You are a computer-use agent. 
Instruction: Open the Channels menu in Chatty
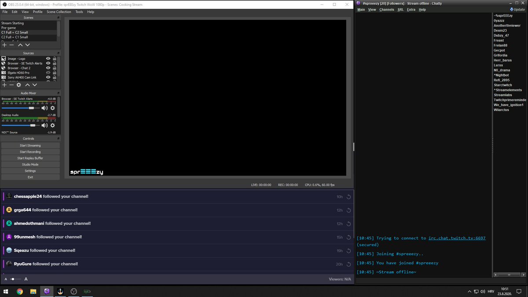tap(387, 10)
